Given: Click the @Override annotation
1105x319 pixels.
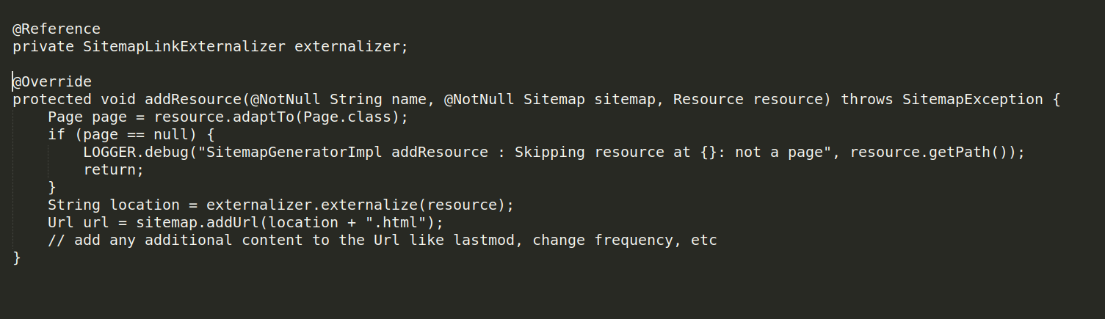Looking at the screenshot, I should click(52, 82).
